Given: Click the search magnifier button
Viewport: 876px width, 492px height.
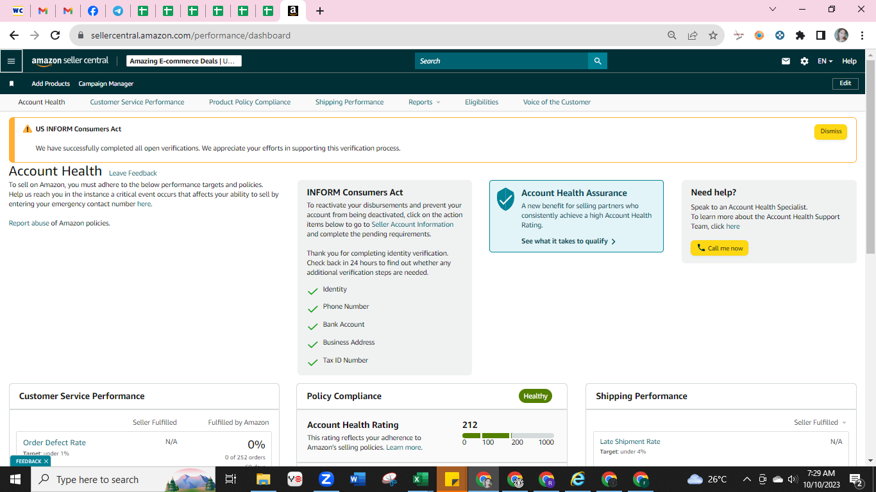Looking at the screenshot, I should (598, 61).
